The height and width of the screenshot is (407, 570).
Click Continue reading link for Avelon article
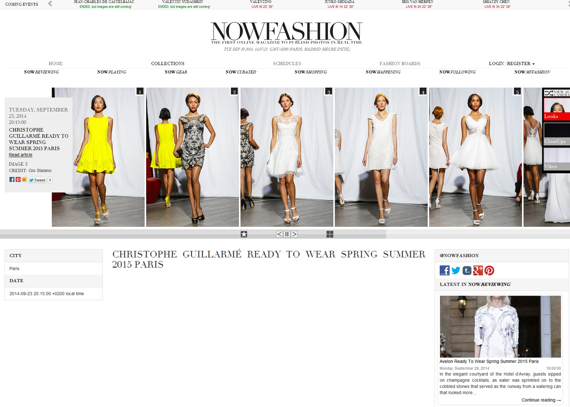coord(541,400)
